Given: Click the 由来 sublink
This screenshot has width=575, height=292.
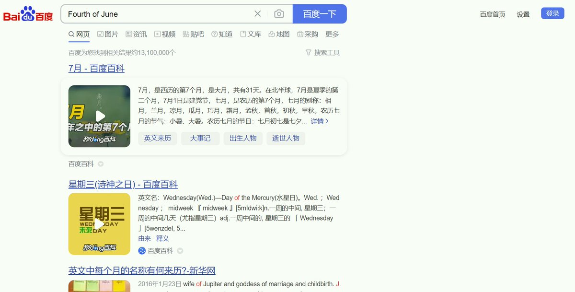Looking at the screenshot, I should 145,238.
